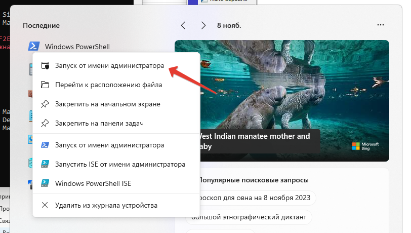
Task: Select 'Перейти к расположению файла'
Action: click(116, 85)
